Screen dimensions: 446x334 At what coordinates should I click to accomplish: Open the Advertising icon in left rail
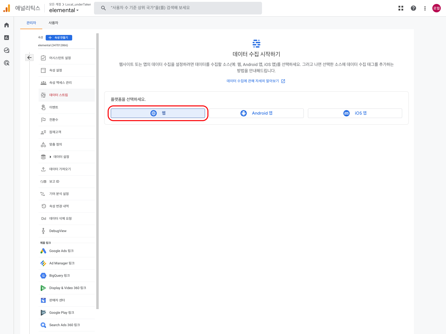(7, 63)
